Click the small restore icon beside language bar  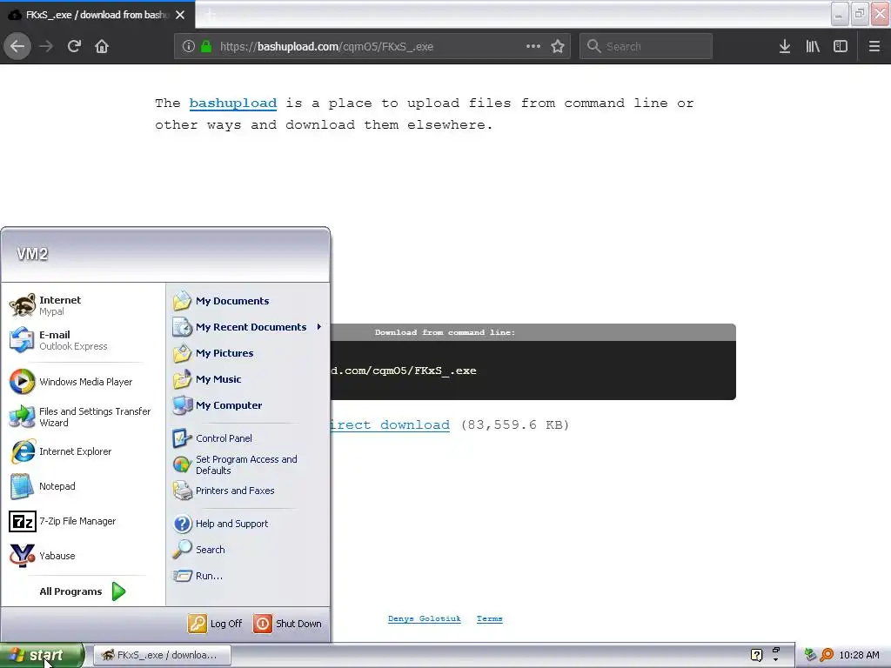tap(776, 650)
